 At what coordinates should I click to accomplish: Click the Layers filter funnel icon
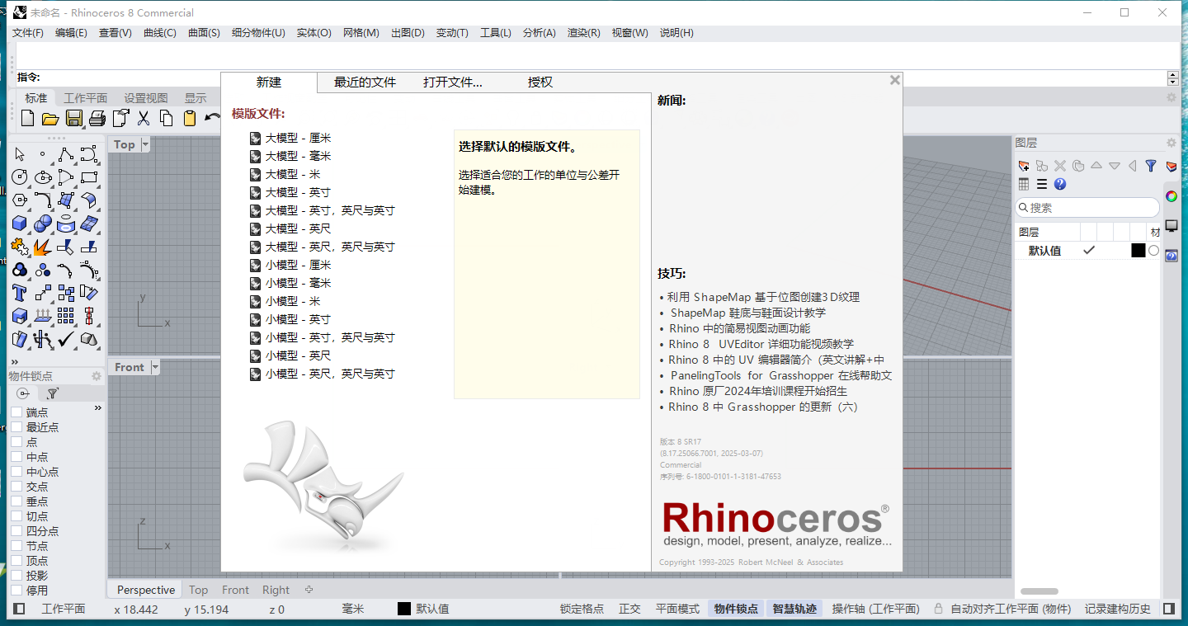[x=1151, y=166]
